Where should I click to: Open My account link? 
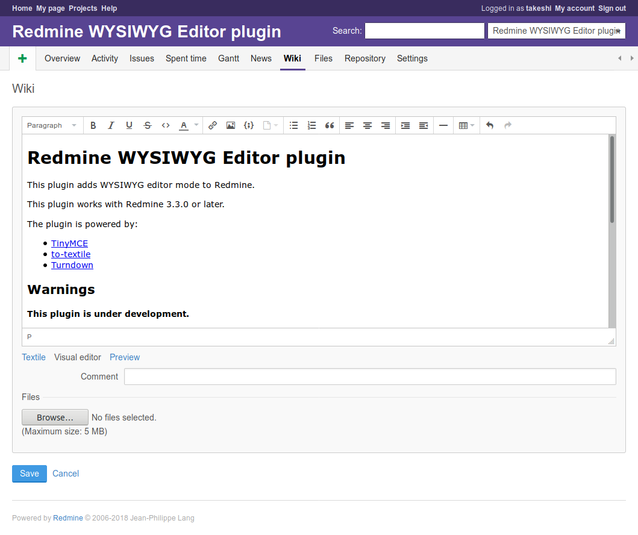(x=575, y=8)
